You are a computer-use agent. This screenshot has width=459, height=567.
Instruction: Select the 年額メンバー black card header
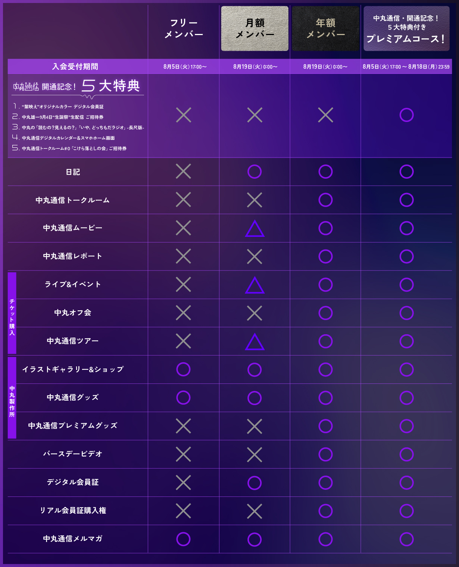point(326,28)
